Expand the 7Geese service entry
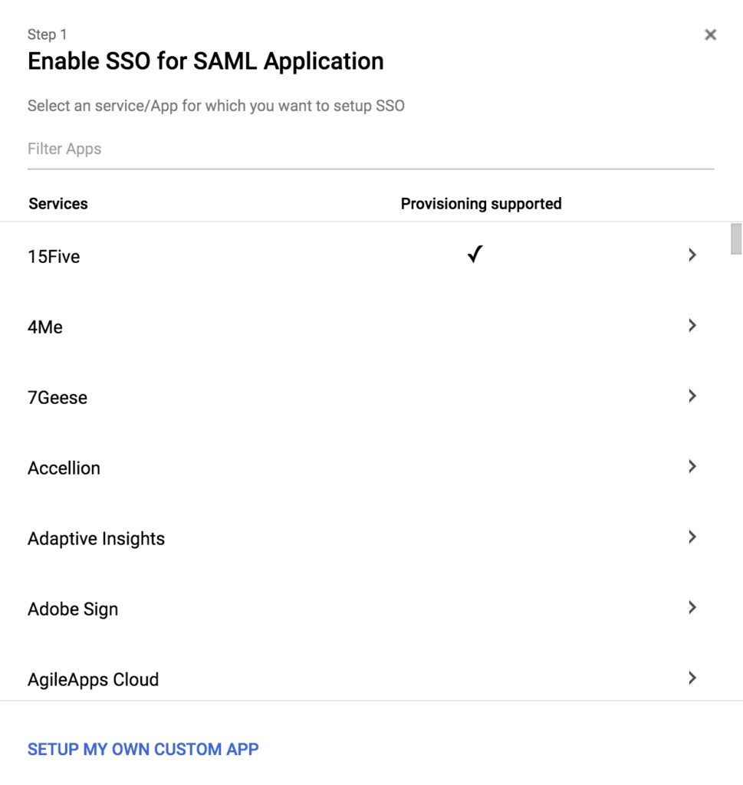 [x=692, y=396]
